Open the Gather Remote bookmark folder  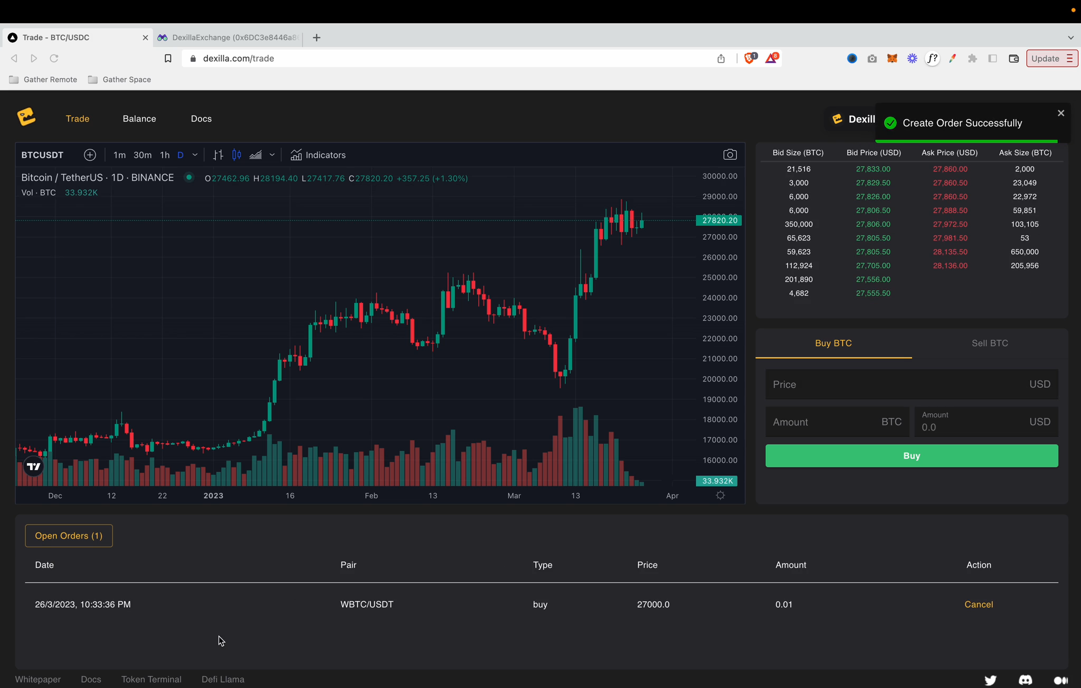click(x=43, y=80)
